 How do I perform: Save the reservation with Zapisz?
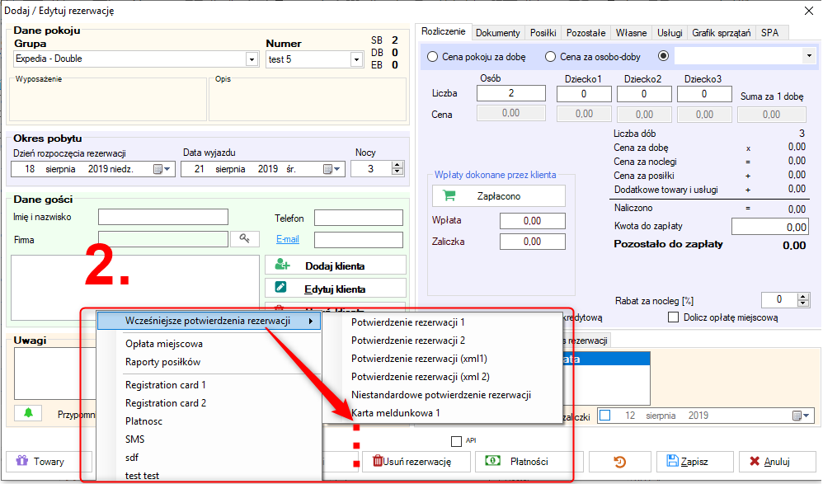click(x=695, y=462)
